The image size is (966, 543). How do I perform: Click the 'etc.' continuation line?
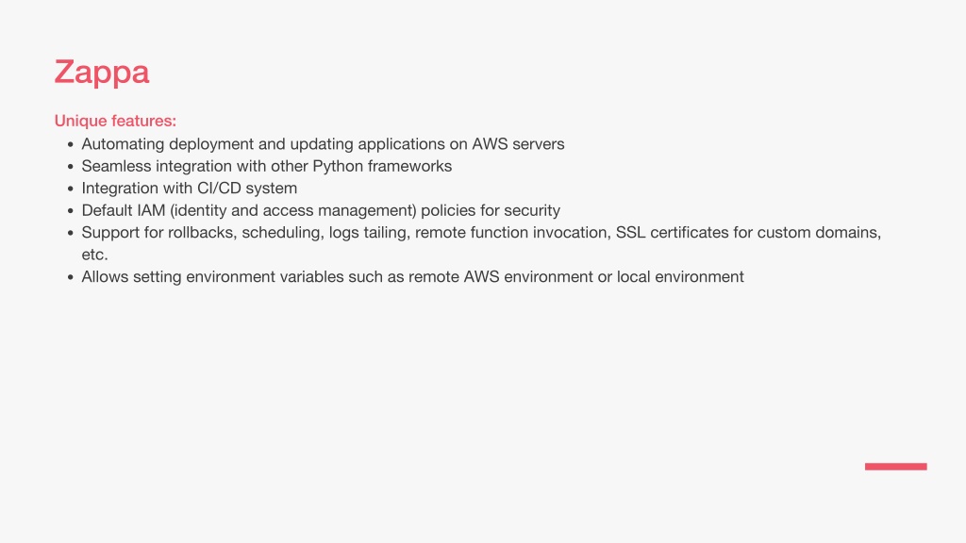click(95, 255)
